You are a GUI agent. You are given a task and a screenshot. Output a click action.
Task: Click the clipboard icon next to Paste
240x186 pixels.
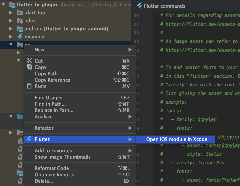pyautogui.click(x=29, y=86)
